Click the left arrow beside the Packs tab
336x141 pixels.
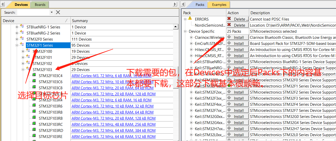tap(183, 4)
